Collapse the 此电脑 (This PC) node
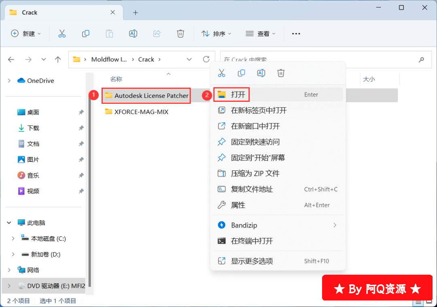This screenshot has width=437, height=307. point(9,223)
